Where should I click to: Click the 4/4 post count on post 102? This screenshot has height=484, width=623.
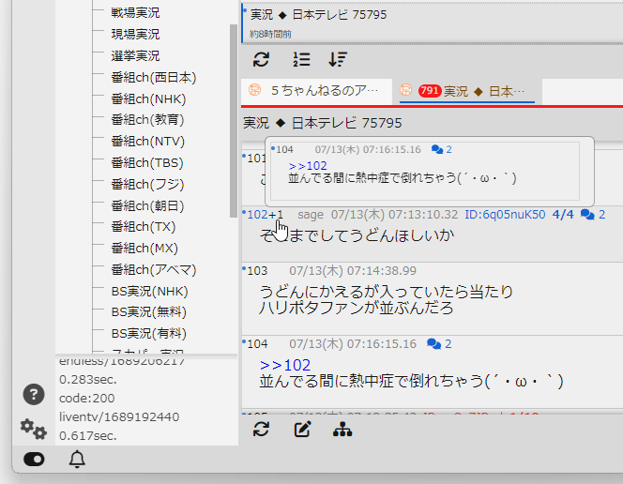coord(563,215)
